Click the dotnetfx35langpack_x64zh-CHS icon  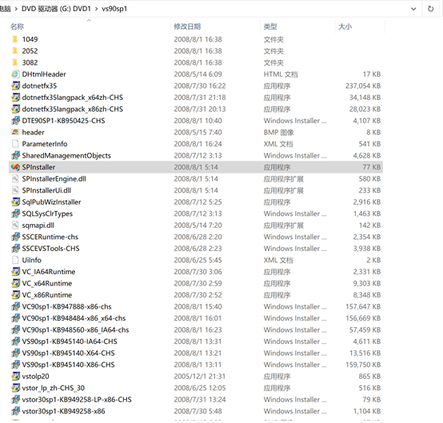point(15,98)
